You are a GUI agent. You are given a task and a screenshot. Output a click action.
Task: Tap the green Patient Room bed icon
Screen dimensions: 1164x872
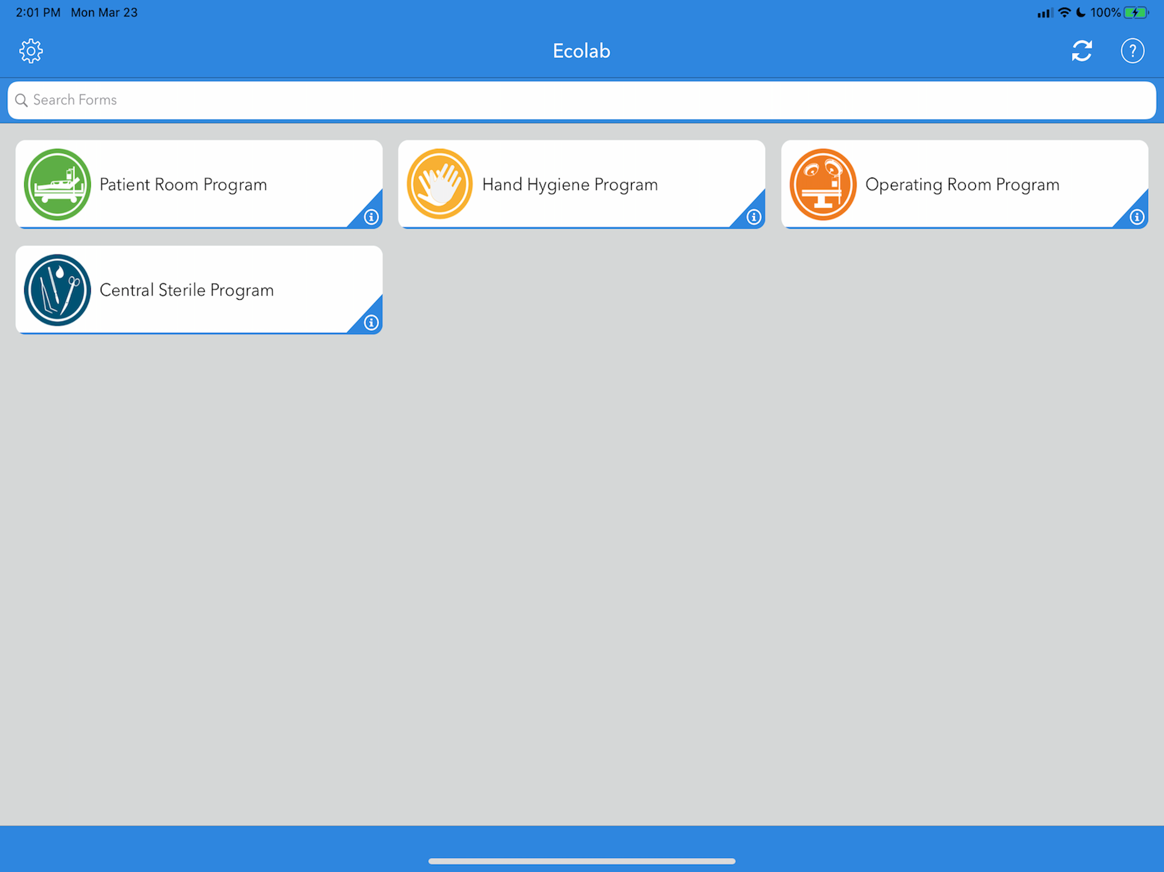(58, 185)
